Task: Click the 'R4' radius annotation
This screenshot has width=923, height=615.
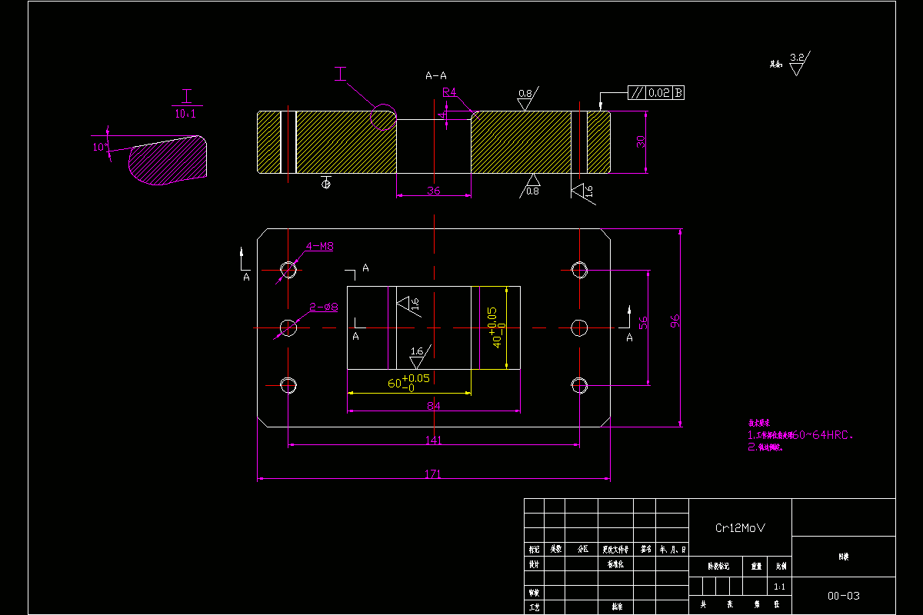Action: [449, 92]
